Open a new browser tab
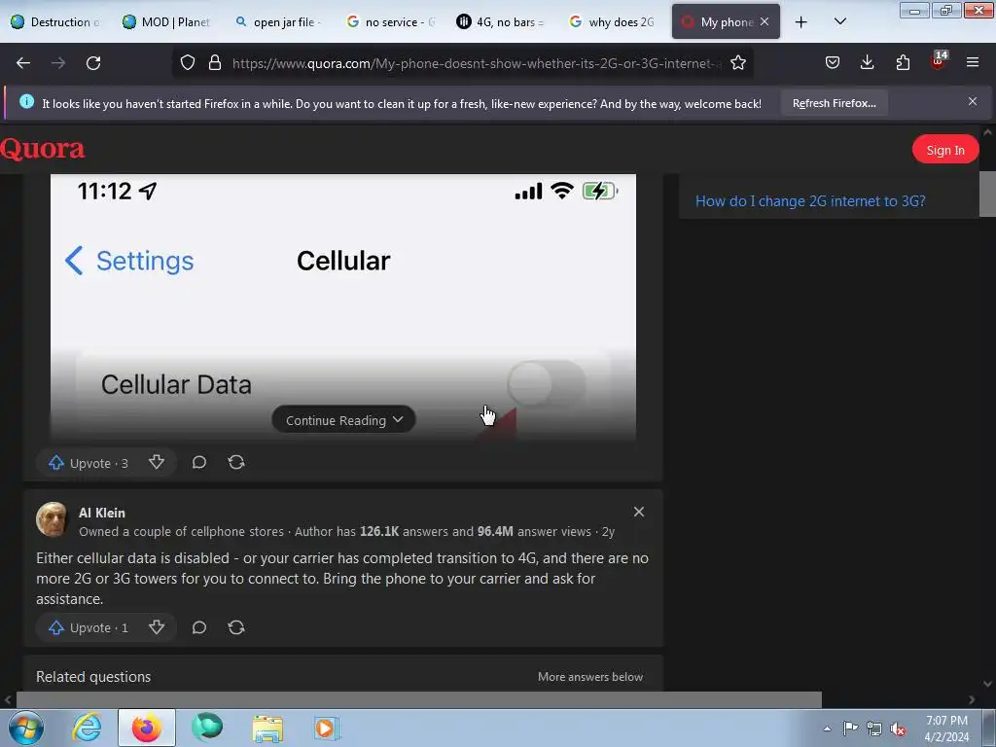Viewport: 996px width, 747px height. (801, 21)
